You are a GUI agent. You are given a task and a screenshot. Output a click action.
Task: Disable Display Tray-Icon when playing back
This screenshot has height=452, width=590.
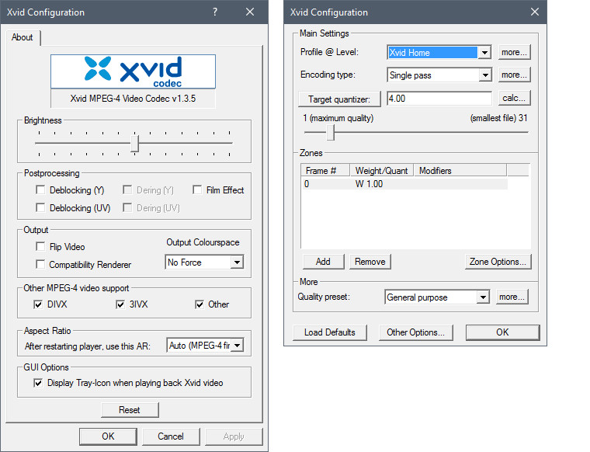tap(38, 383)
